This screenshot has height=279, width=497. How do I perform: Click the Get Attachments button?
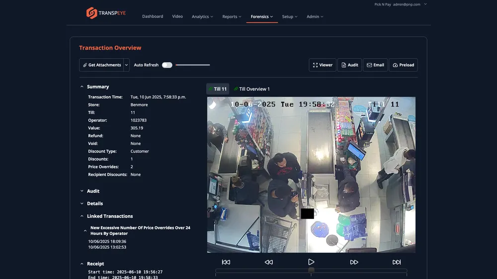101,65
